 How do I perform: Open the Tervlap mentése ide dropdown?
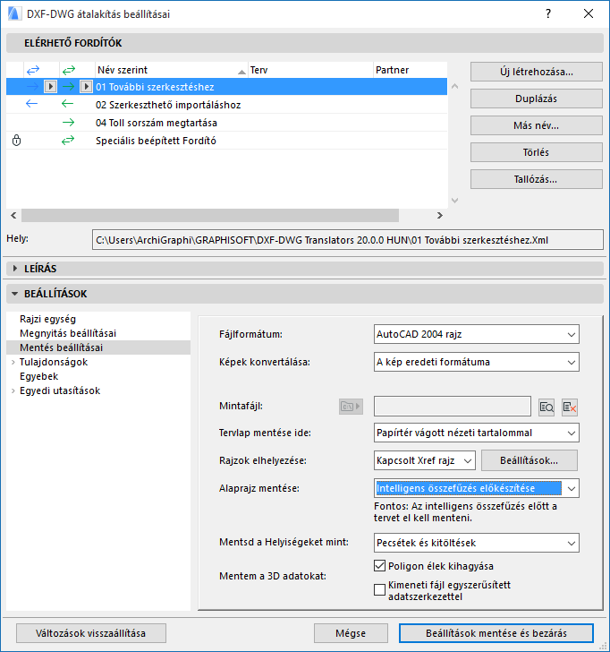point(477,433)
